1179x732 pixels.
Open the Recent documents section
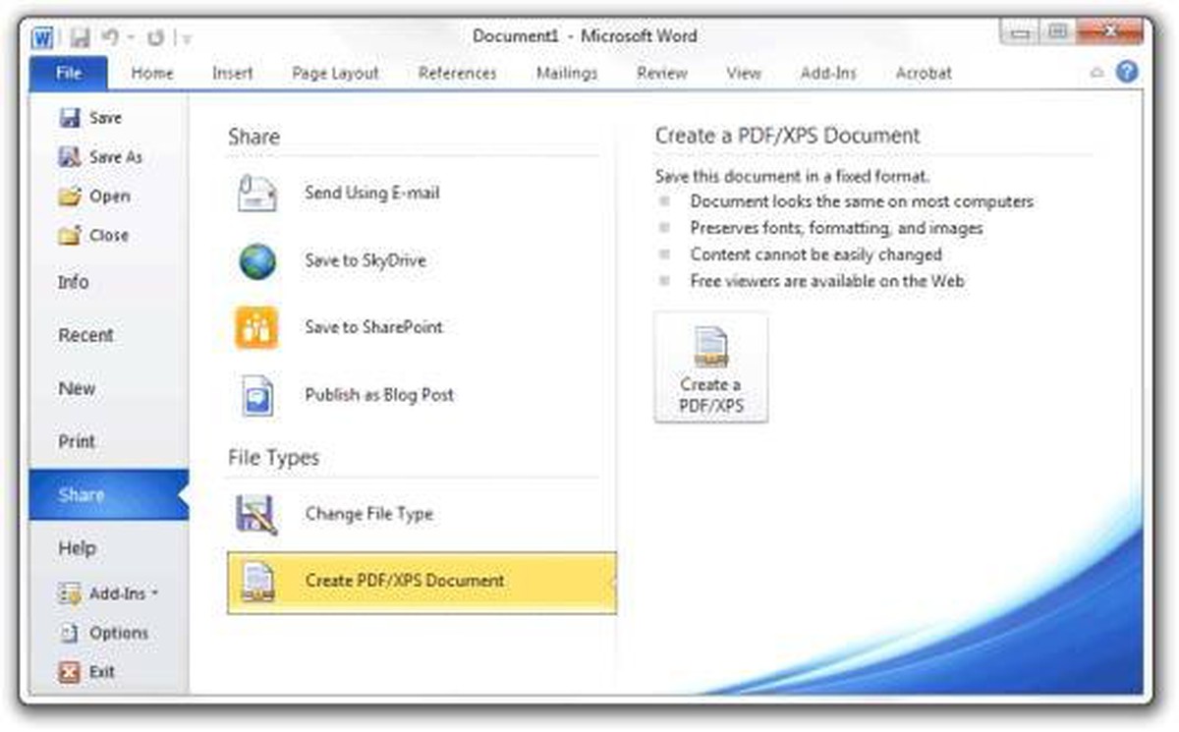tap(85, 335)
